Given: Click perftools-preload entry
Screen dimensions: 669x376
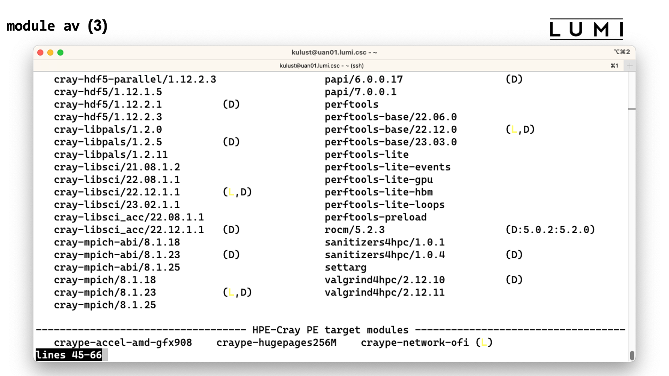Looking at the screenshot, I should click(x=376, y=217).
